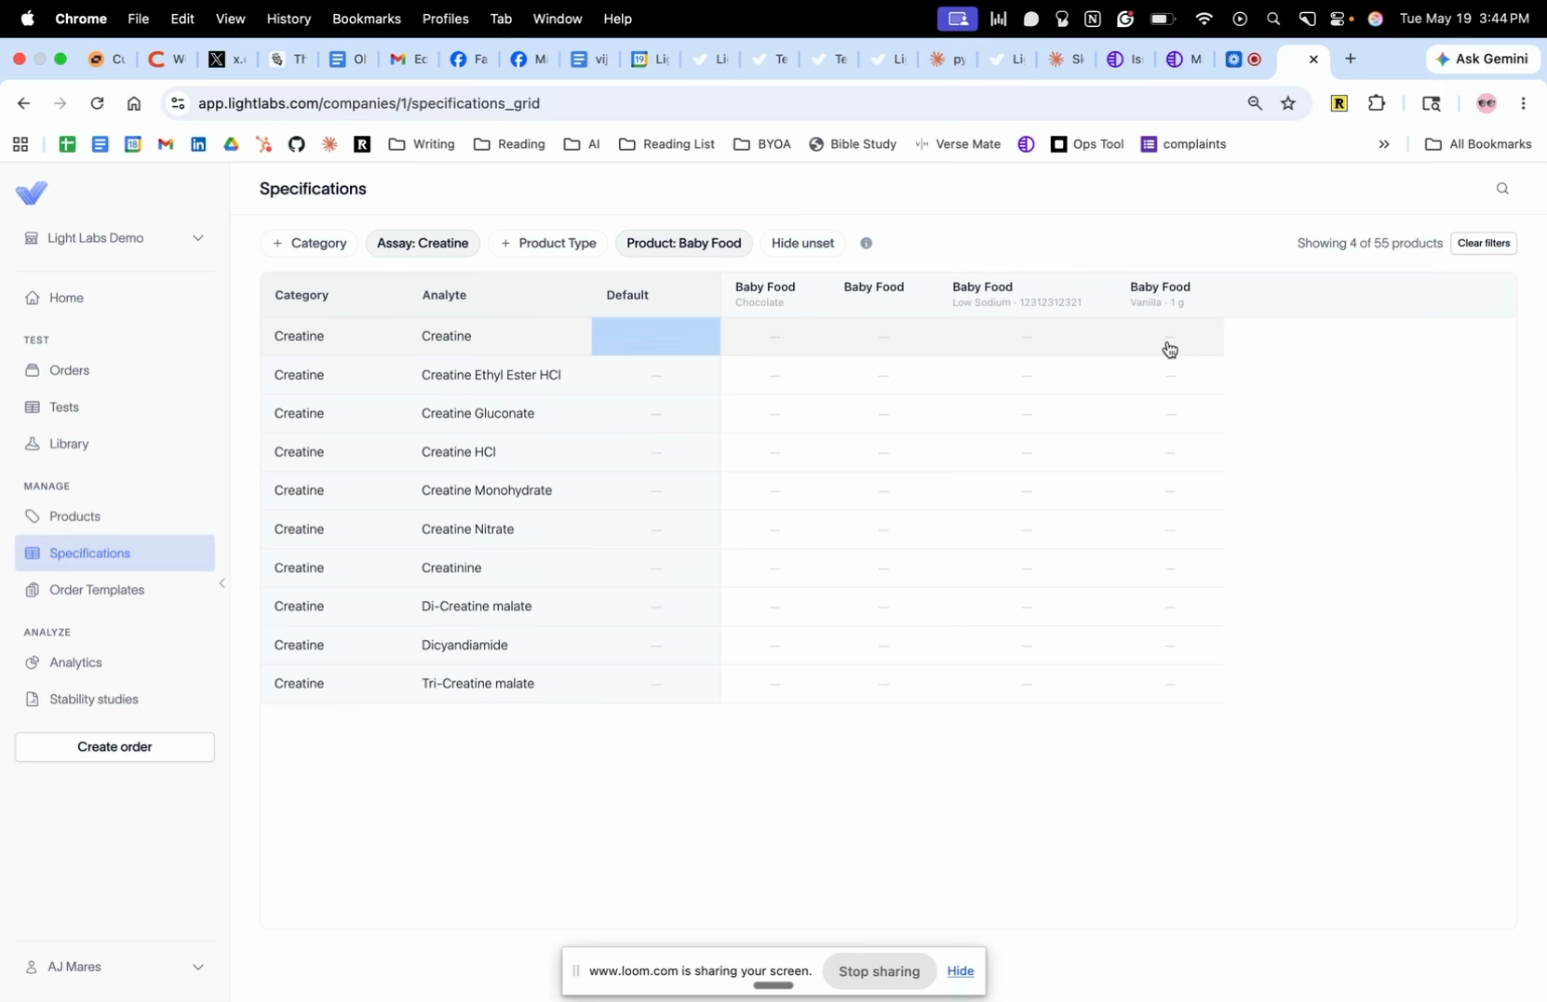The height and width of the screenshot is (1002, 1547).
Task: Collapse the sidebar with the arrow handle
Action: (x=222, y=584)
